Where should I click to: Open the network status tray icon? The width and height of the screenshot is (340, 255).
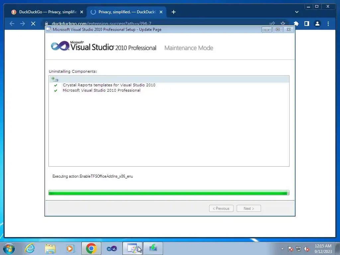(298, 249)
